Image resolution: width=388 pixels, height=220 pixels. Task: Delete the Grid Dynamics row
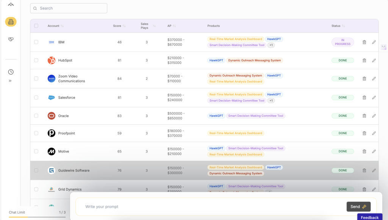[x=364, y=189]
